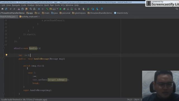
Task: Click the threadandhandlerdemo breadcrumb package
Action: [100, 13]
